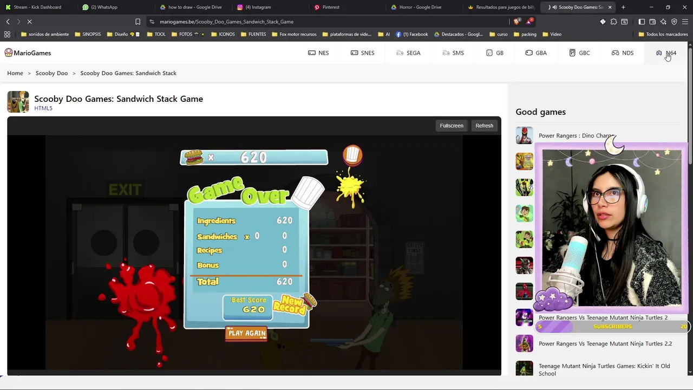Click the MarioGames logo
693x390 pixels.
pos(28,53)
